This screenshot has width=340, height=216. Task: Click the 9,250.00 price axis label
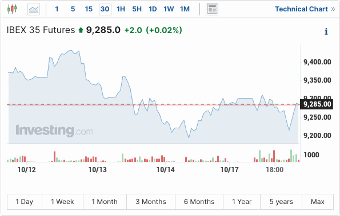click(x=317, y=117)
